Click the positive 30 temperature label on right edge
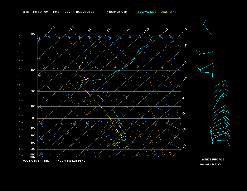This screenshot has height=191, width=247. coord(184,146)
